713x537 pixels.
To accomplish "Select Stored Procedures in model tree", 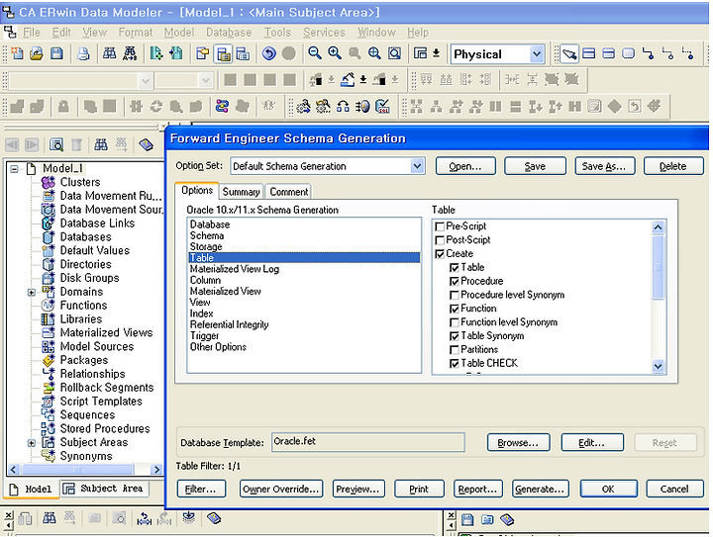I will tap(105, 429).
